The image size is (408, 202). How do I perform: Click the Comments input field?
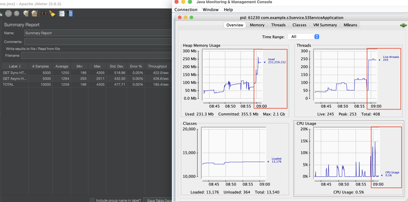pos(98,42)
